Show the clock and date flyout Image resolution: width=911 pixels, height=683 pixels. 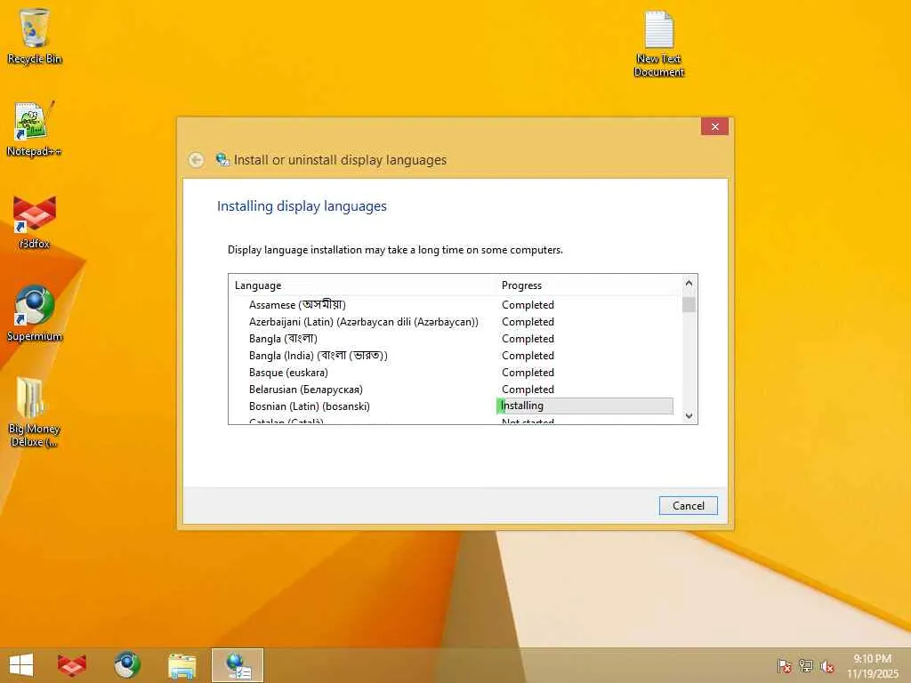pyautogui.click(x=872, y=665)
